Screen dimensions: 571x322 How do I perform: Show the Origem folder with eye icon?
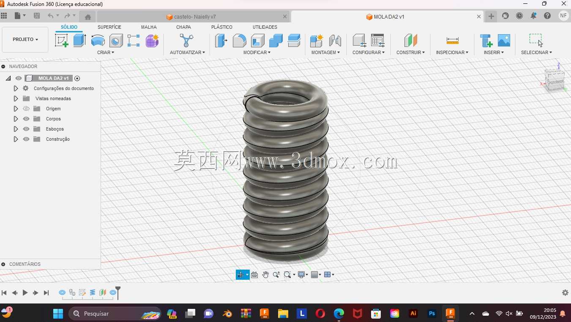[x=26, y=109]
